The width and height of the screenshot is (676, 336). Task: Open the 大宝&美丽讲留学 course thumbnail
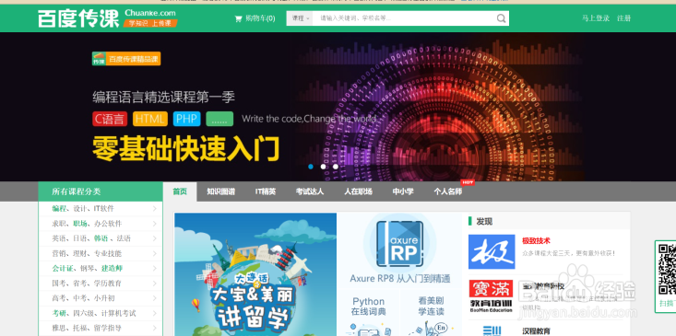tap(255, 274)
